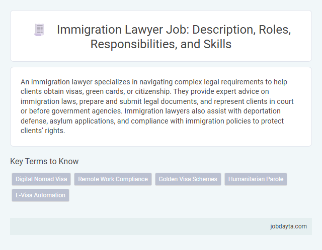Click the jobdayta.com footer text

coord(288,226)
